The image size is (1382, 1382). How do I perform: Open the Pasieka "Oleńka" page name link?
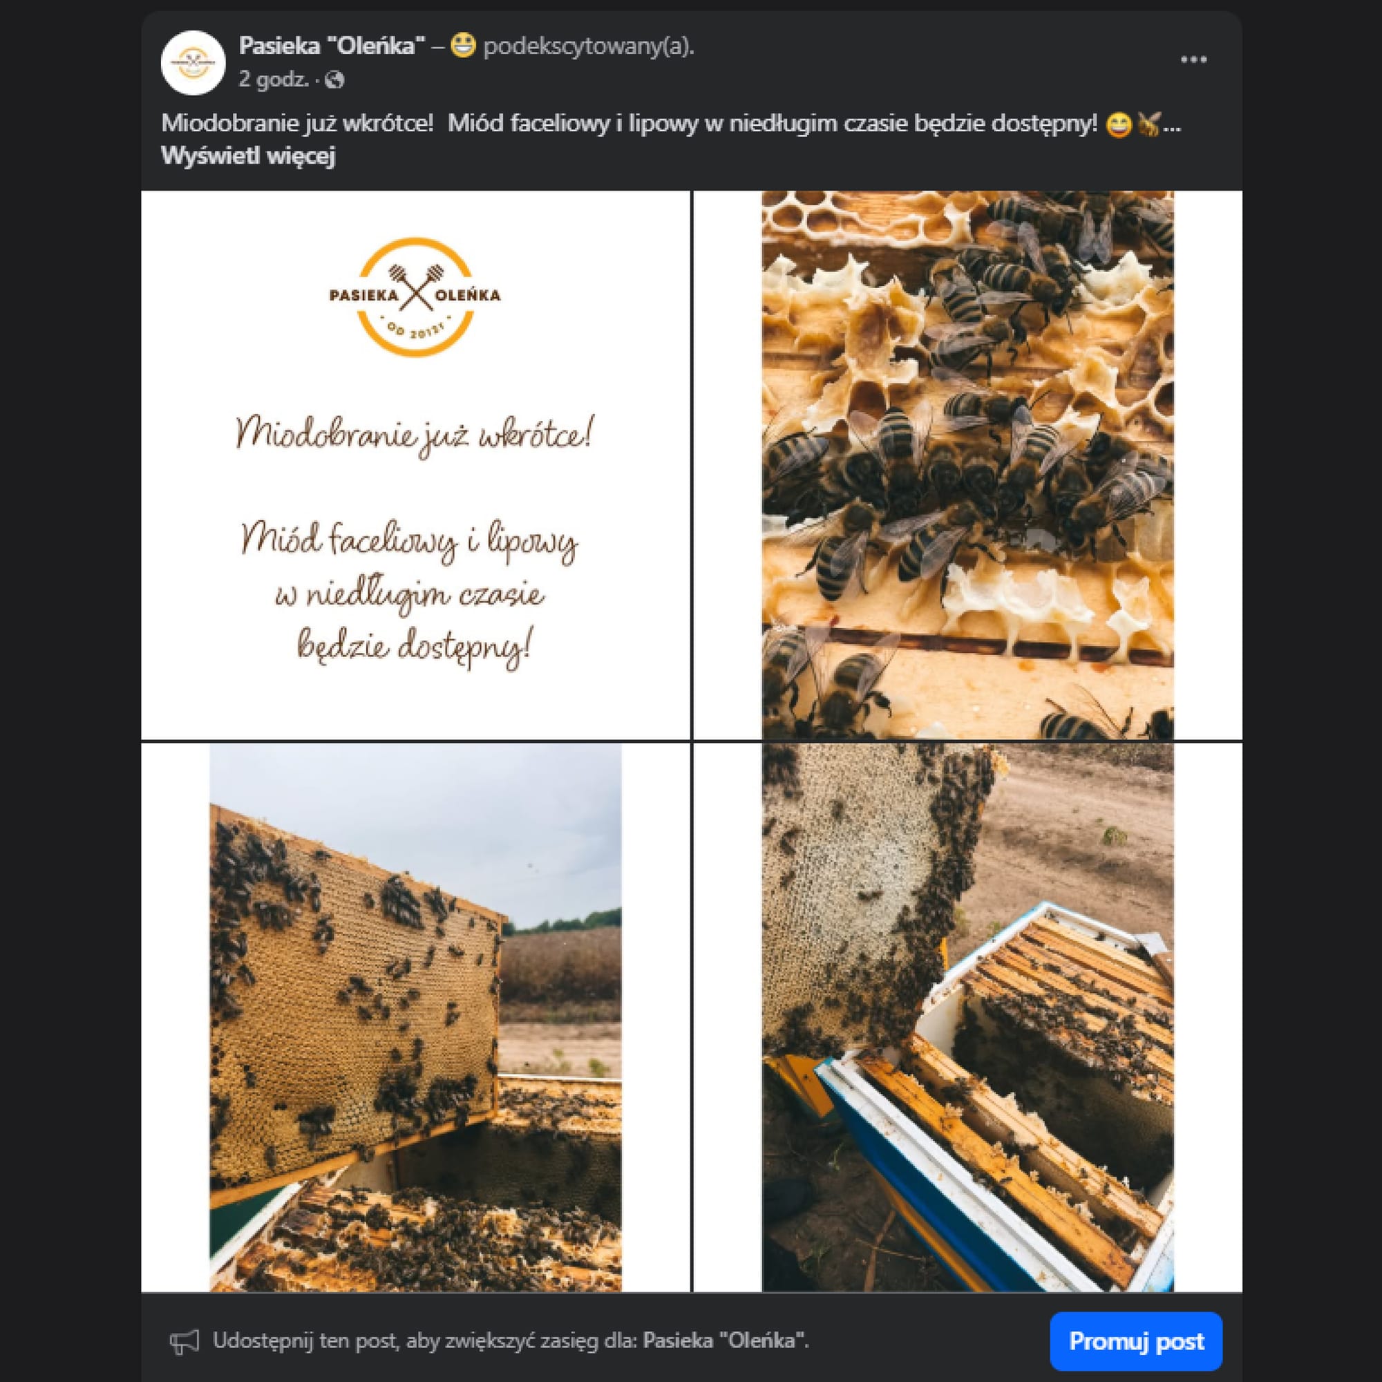click(x=332, y=46)
